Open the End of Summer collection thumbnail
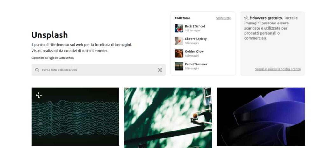 click(x=179, y=66)
